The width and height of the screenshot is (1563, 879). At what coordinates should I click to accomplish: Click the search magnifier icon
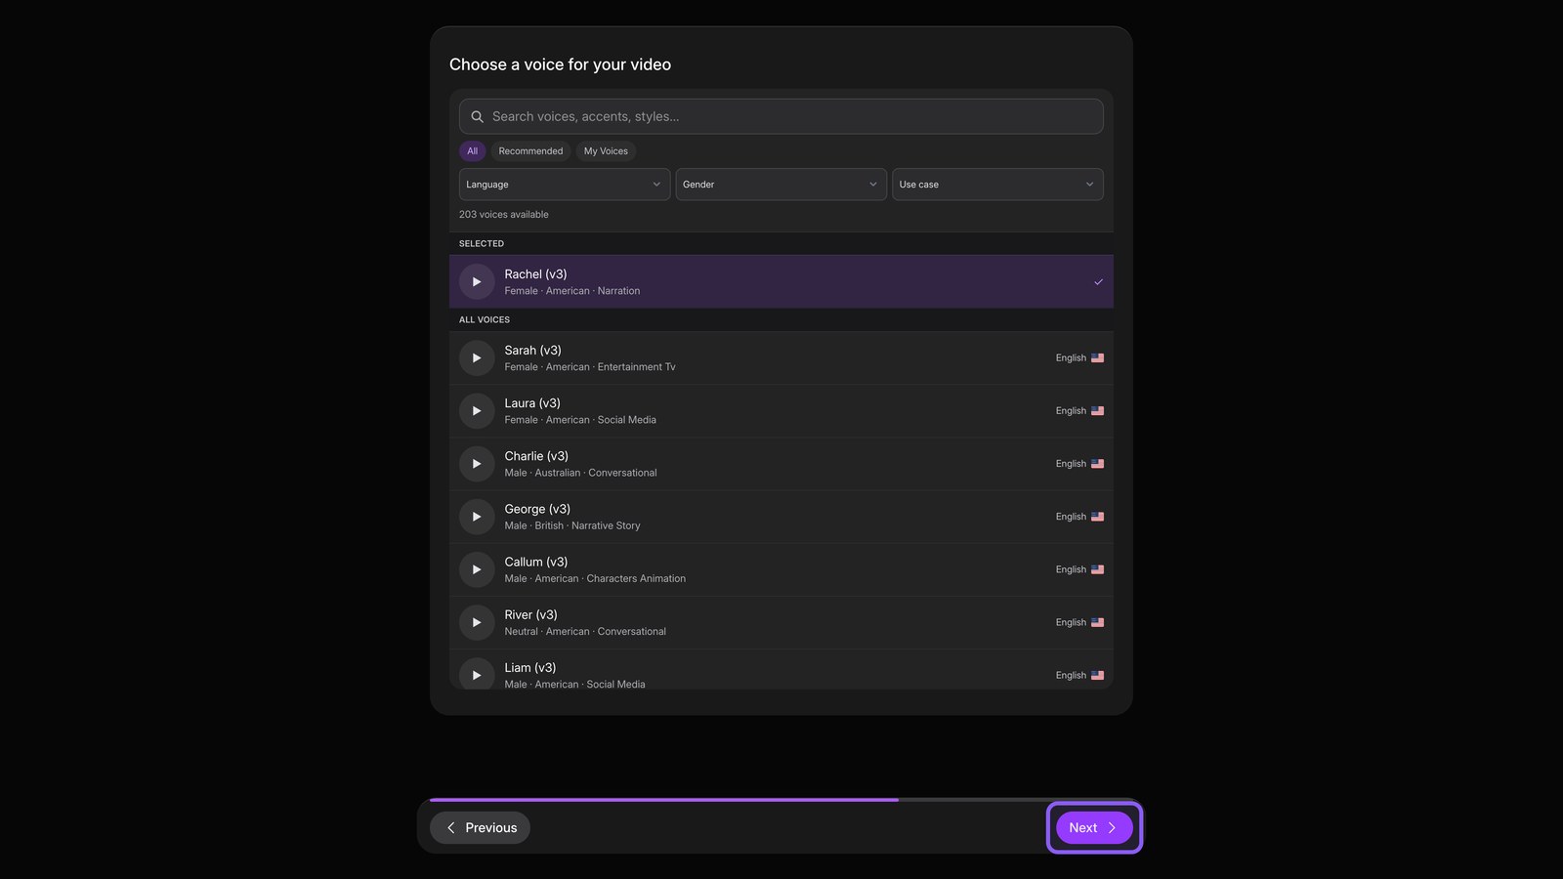(x=478, y=116)
